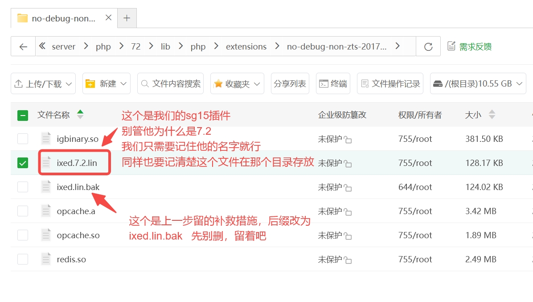Viewport: 533px width, 302px height.
Task: Sort by 大小 using sort arrows
Action: point(492,115)
